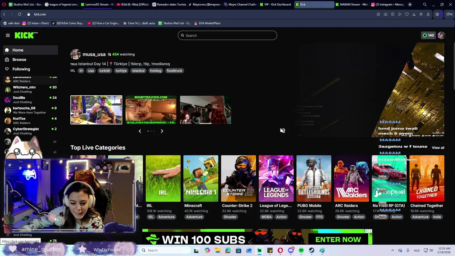
Task: Toggle the microphone icon in system tray
Action: 408,250
